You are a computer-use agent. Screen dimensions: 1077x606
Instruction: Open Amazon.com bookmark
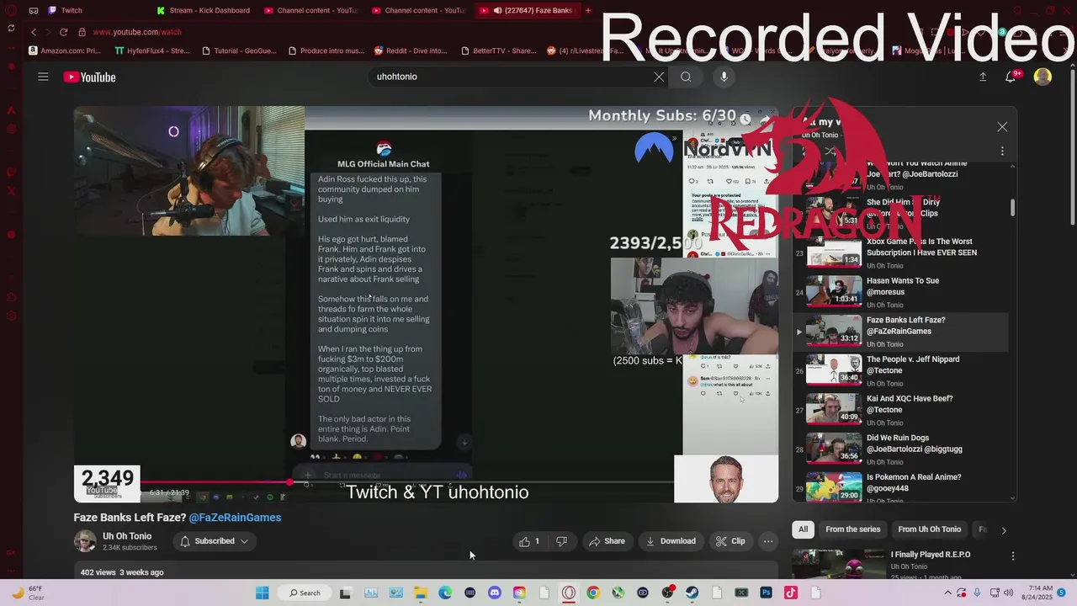pyautogui.click(x=65, y=50)
